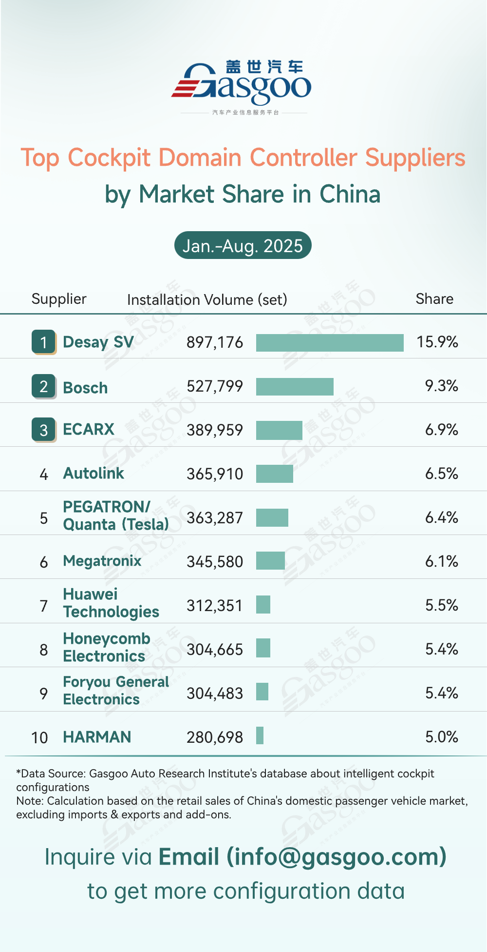Image resolution: width=487 pixels, height=952 pixels.
Task: Select the Autolink supplier row name
Action: 94,474
